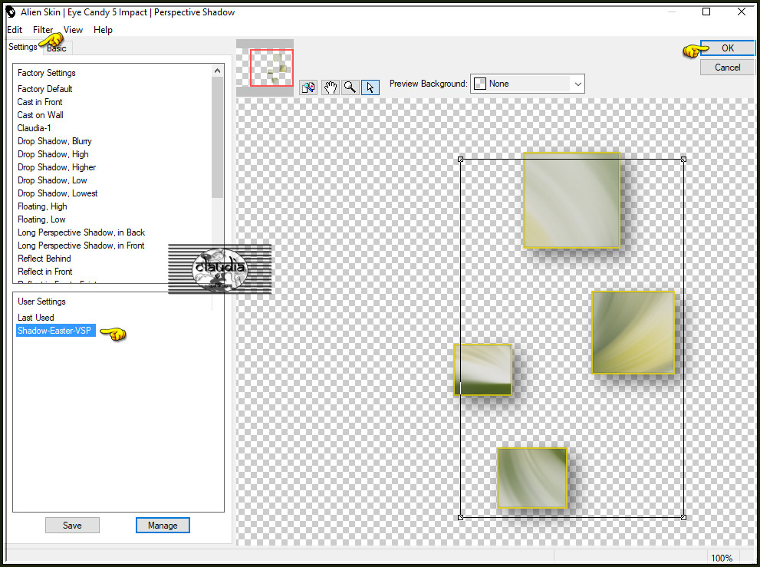The image size is (760, 567).
Task: Click the 100% zoom level in status bar
Action: (722, 559)
